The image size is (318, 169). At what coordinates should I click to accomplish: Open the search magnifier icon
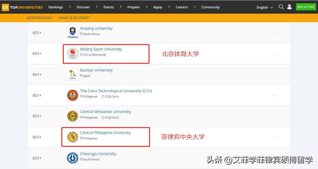[x=281, y=7]
